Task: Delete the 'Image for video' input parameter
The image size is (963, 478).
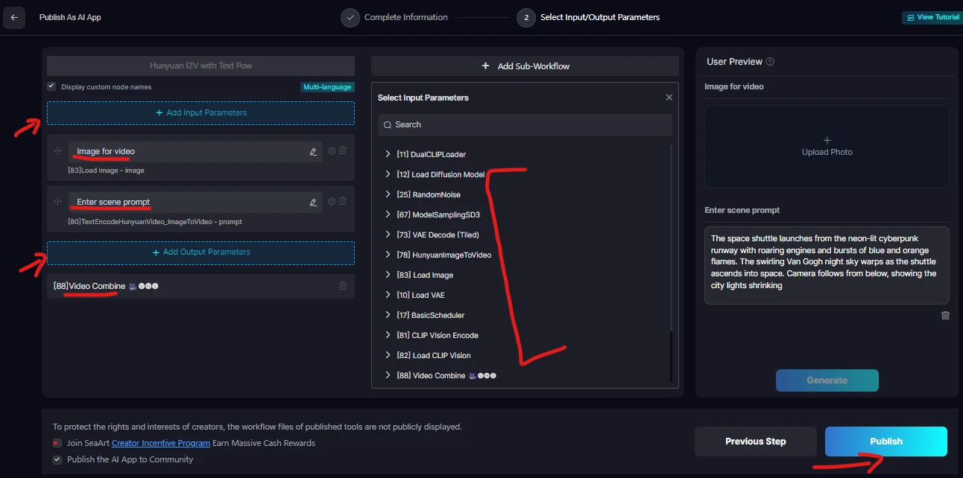Action: click(343, 150)
